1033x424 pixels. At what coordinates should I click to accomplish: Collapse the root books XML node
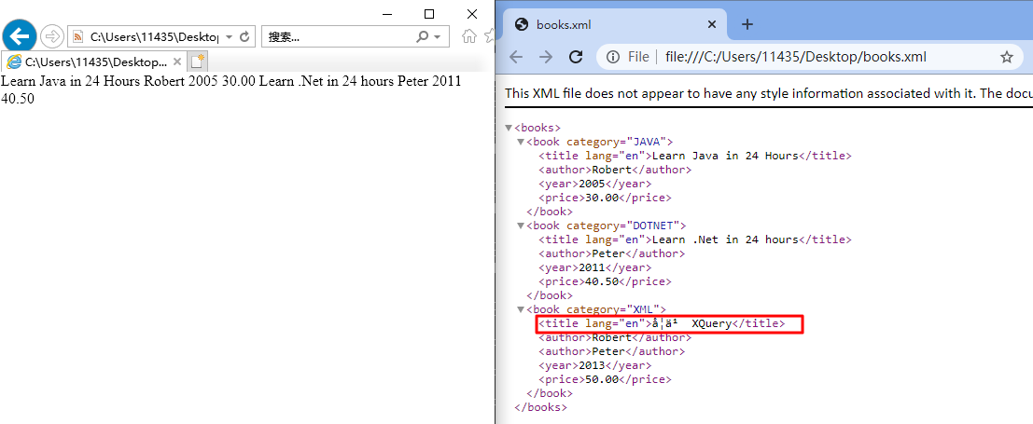tap(509, 128)
